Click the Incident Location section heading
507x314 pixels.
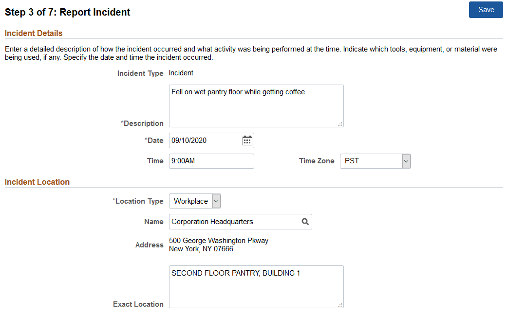(37, 182)
